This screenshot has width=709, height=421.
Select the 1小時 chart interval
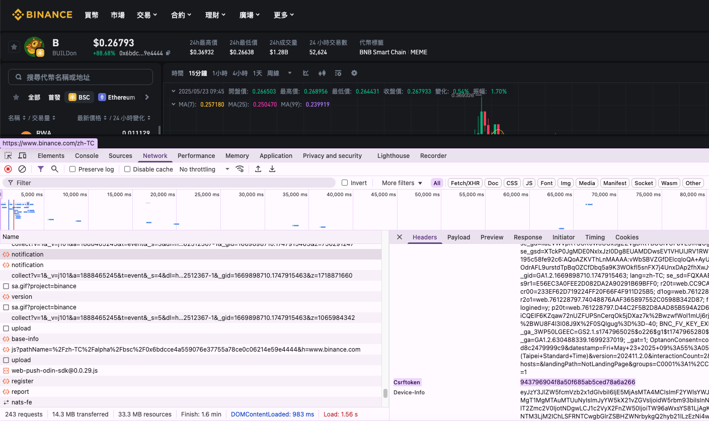220,73
